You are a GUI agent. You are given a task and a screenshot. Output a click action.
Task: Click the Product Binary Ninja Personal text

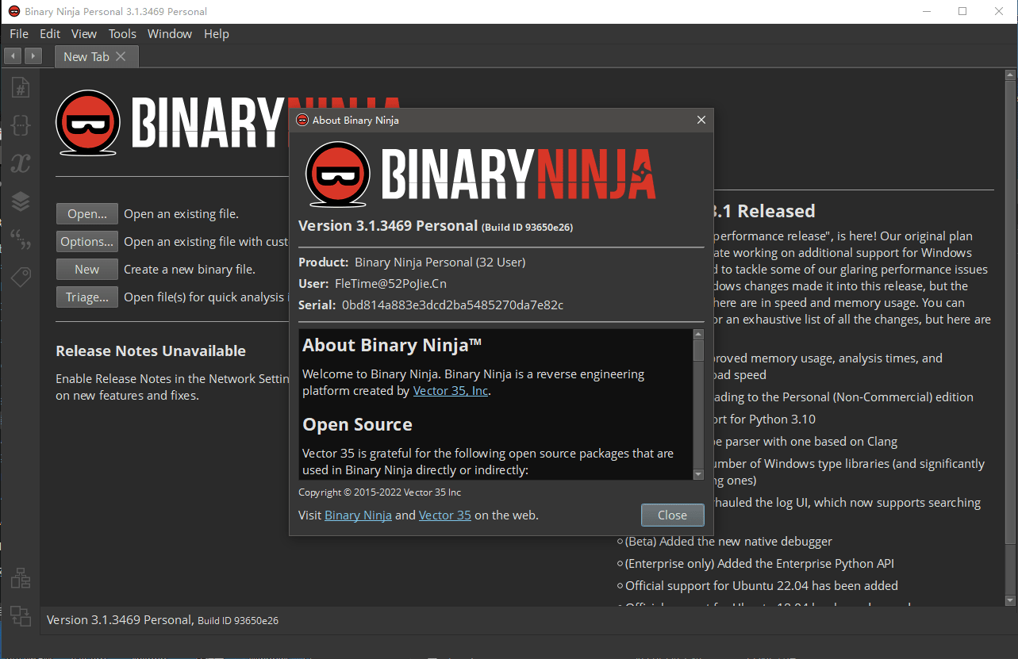click(412, 262)
